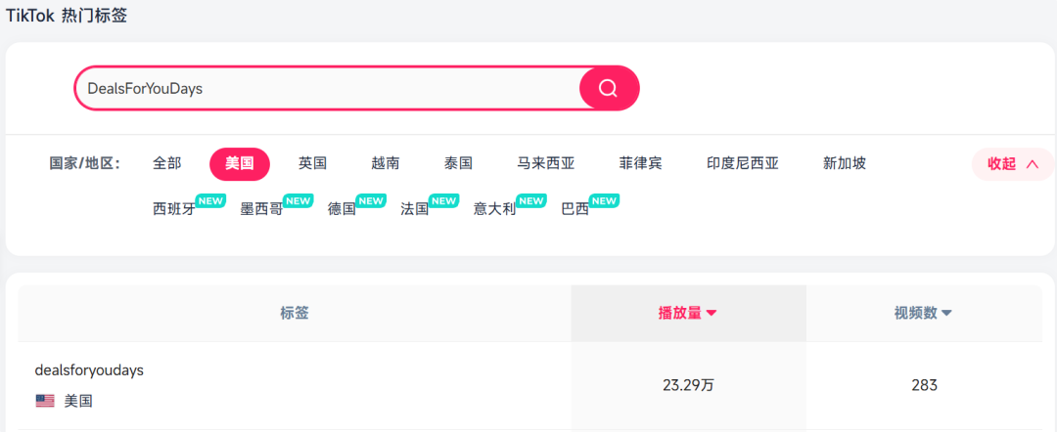Click the 23.29万 play count cell

tap(688, 385)
